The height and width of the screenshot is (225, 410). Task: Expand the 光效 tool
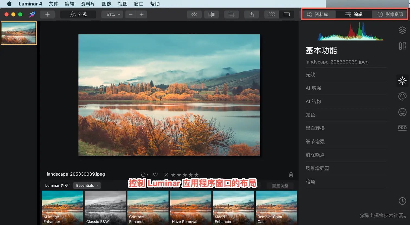[346, 75]
